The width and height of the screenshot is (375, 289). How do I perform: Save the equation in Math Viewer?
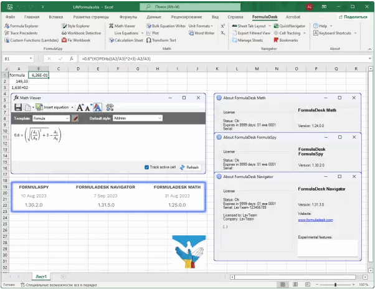pyautogui.click(x=18, y=107)
